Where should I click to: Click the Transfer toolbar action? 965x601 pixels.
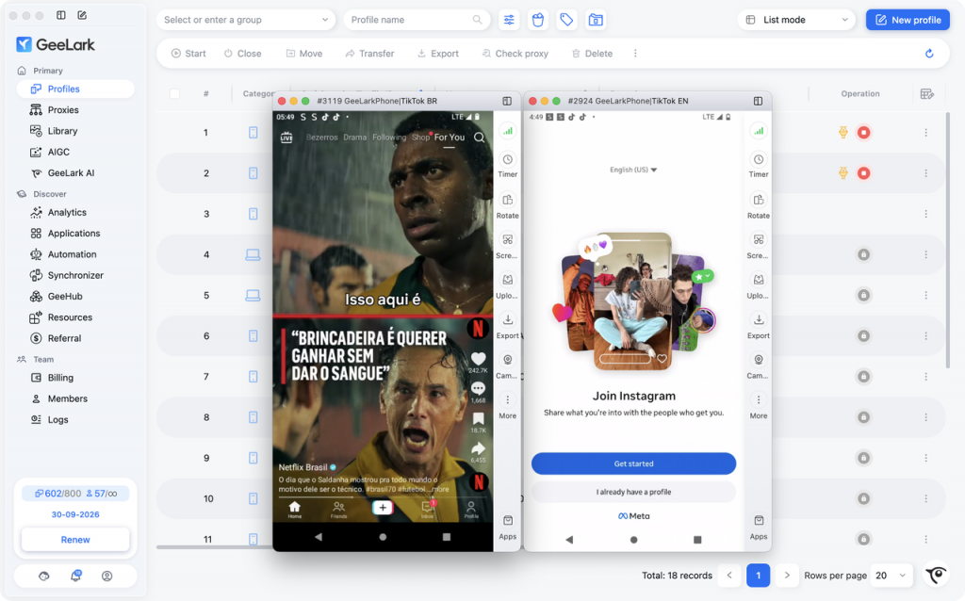[369, 54]
